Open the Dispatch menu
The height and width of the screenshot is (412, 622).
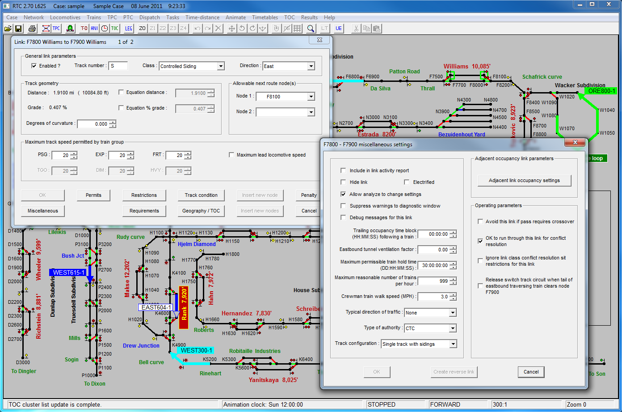[149, 17]
